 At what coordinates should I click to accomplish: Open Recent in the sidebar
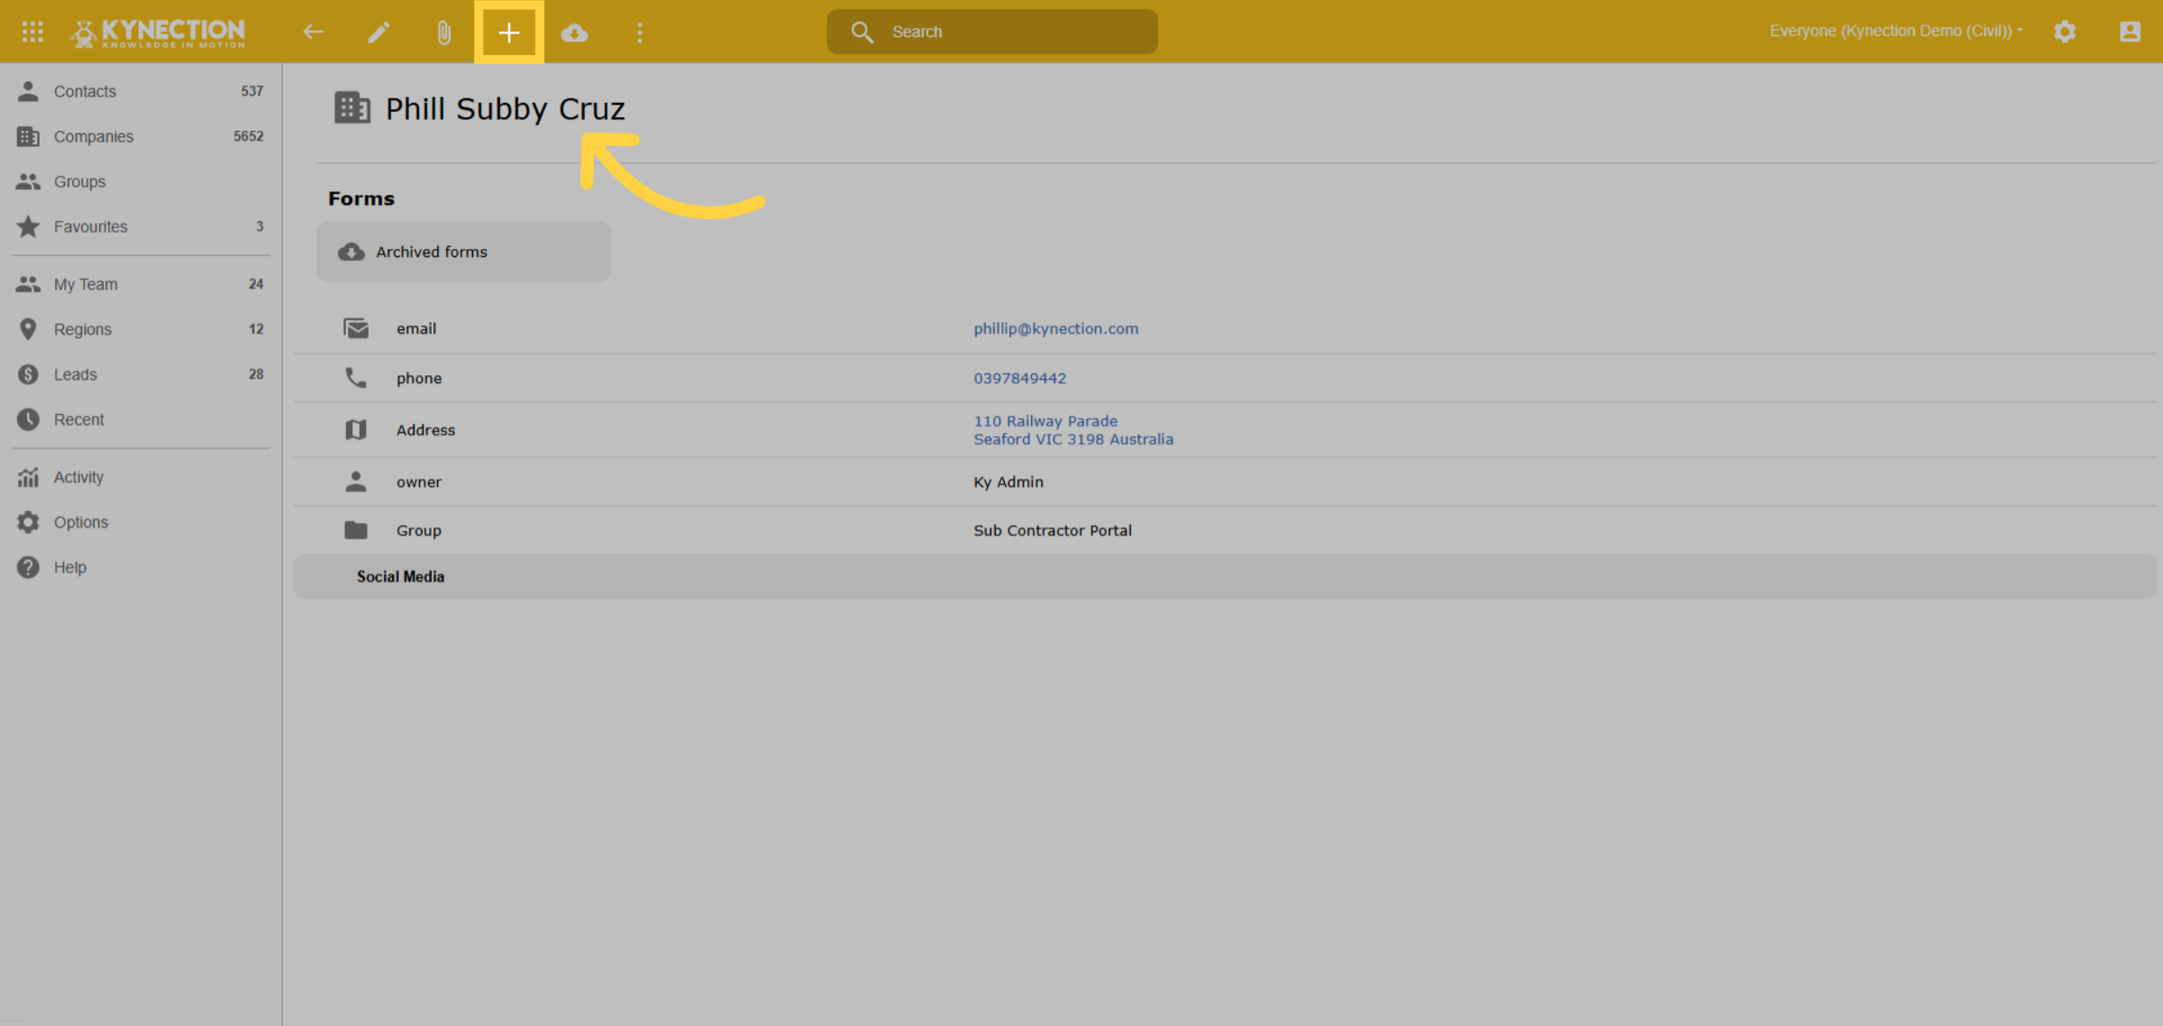point(141,419)
